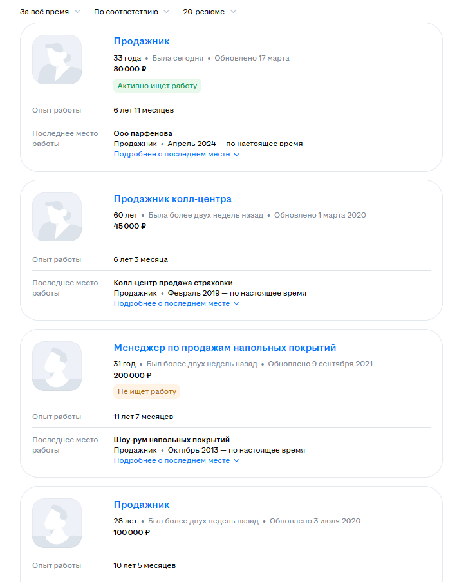466x582 pixels.
Task: Click avatar of the call-center Продажник
Action: (x=57, y=217)
